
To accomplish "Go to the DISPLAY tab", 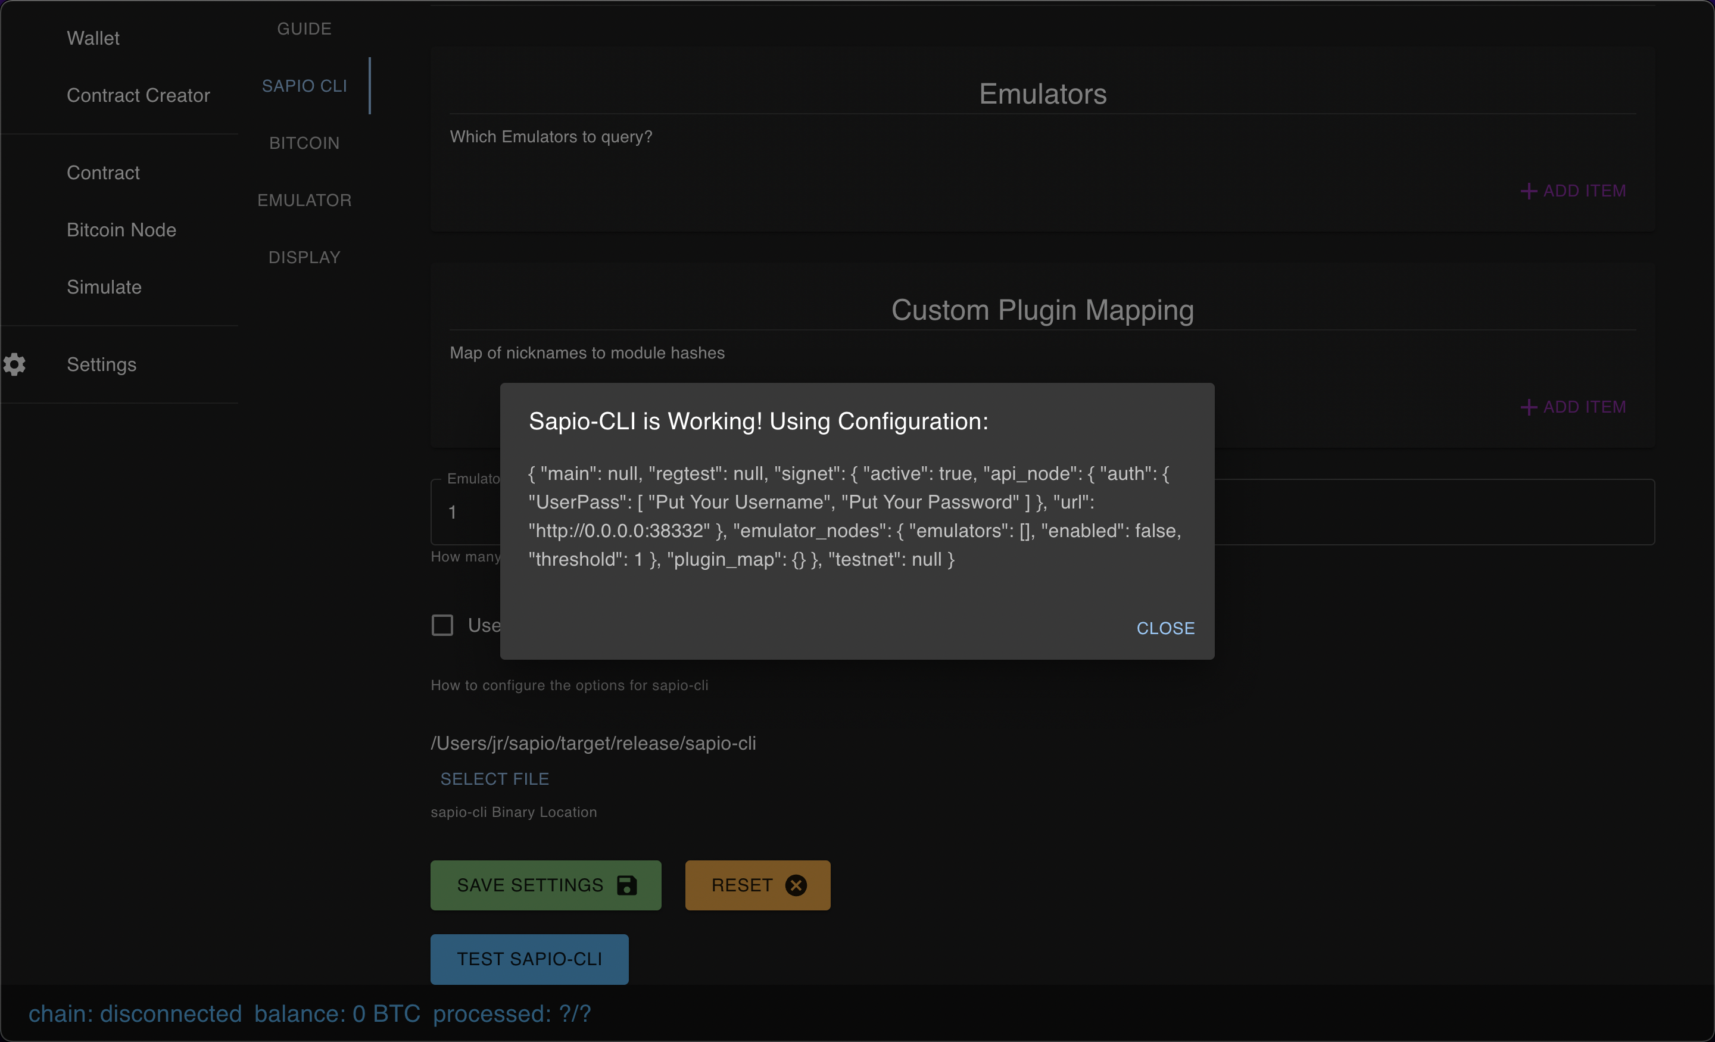I will coord(304,258).
